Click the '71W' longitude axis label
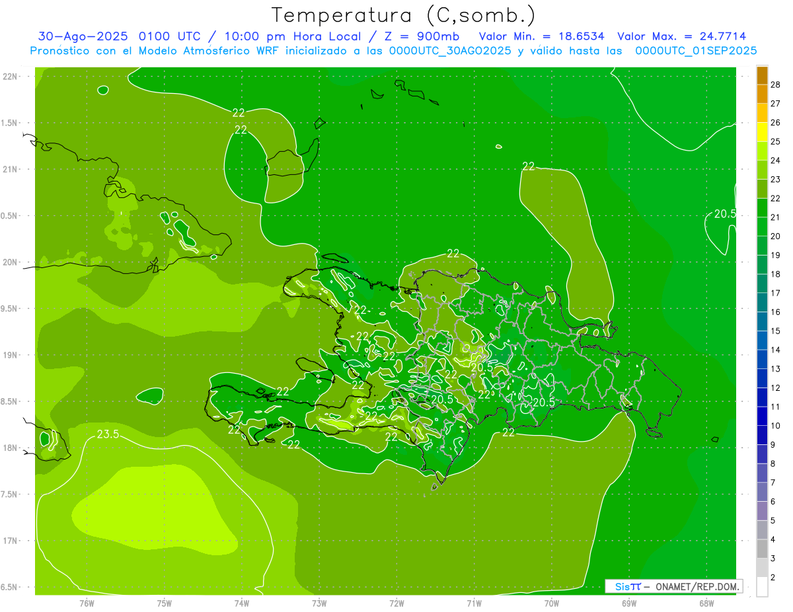Viewport: 793px width, 612px height. (474, 603)
